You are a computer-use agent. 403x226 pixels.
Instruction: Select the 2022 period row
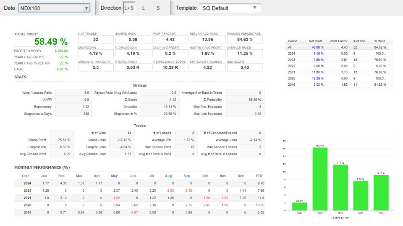click(x=337, y=66)
